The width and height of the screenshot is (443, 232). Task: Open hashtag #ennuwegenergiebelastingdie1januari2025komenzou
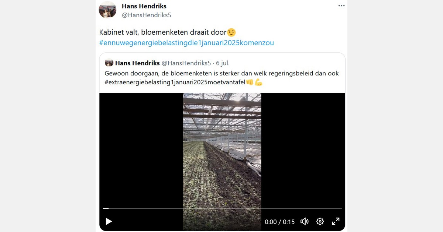coord(186,43)
